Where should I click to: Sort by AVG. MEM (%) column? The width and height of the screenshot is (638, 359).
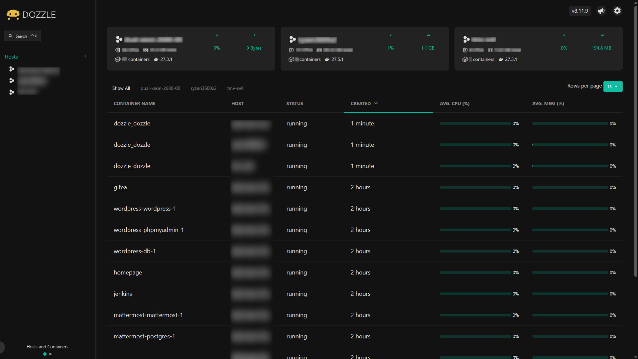click(x=548, y=103)
